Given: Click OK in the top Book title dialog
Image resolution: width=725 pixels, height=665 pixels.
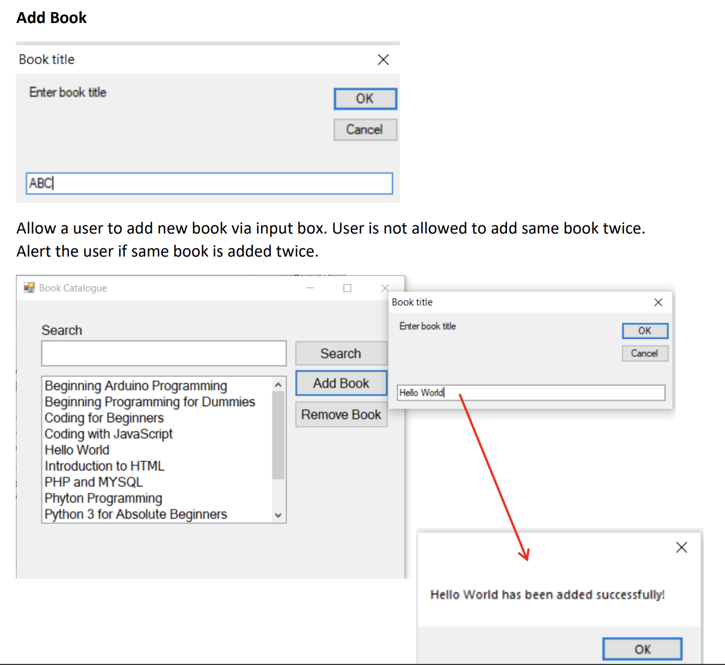Looking at the screenshot, I should pos(365,99).
